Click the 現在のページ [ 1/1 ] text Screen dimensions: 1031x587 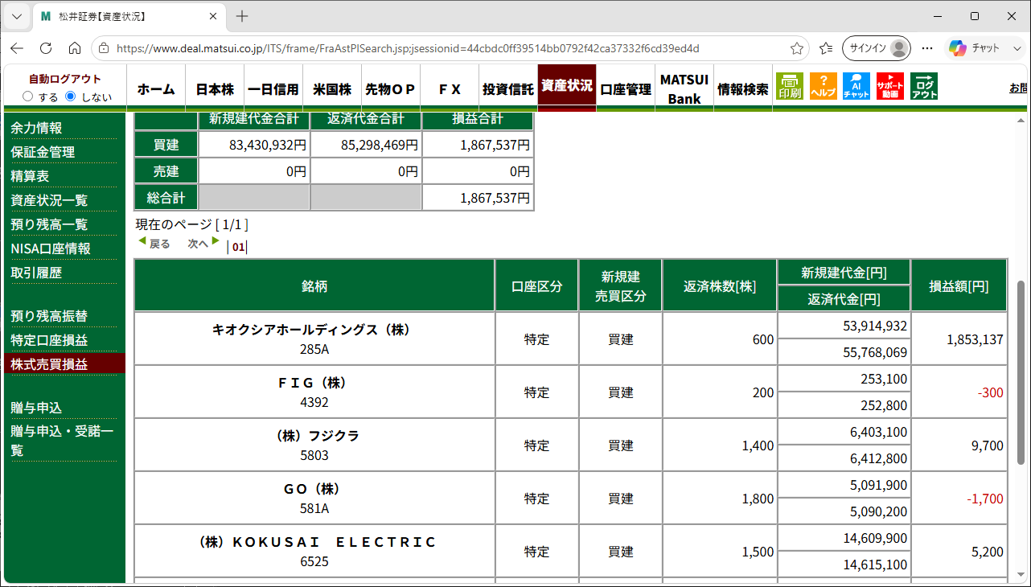192,224
